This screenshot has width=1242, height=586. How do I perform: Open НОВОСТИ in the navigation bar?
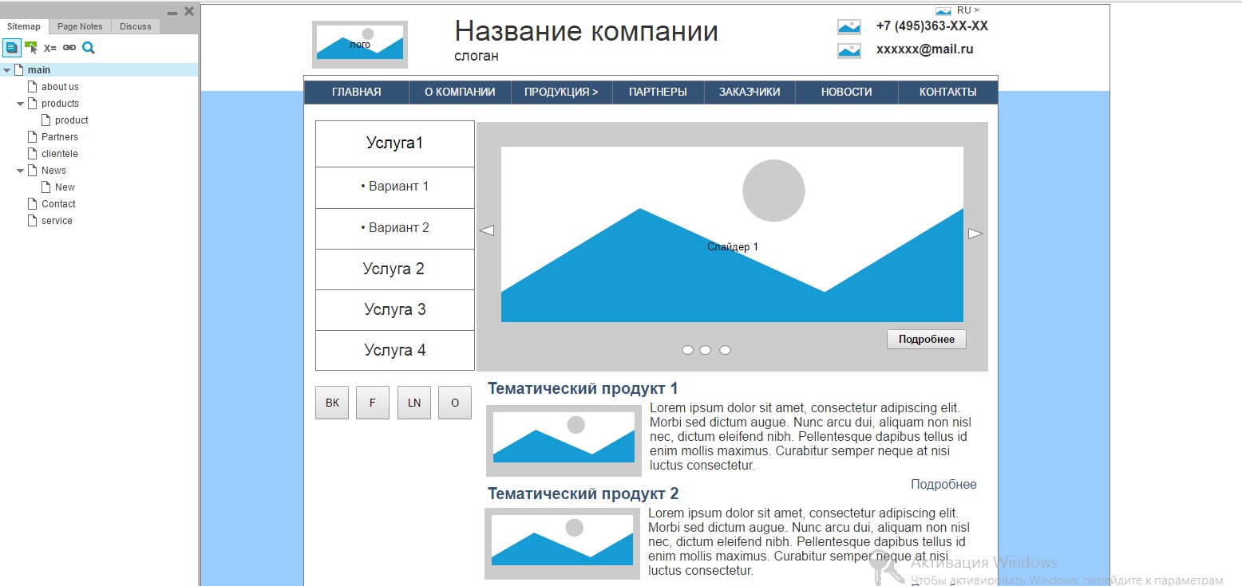(847, 92)
